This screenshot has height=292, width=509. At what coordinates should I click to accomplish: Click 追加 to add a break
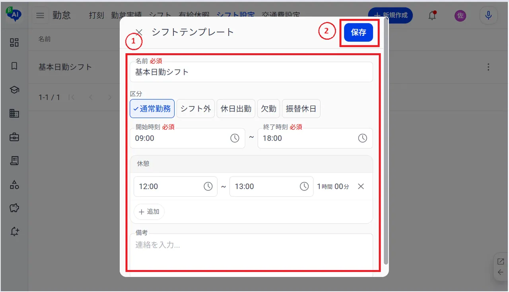pyautogui.click(x=149, y=212)
